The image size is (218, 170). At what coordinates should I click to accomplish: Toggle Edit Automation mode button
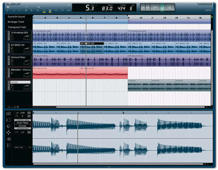[x=44, y=11]
